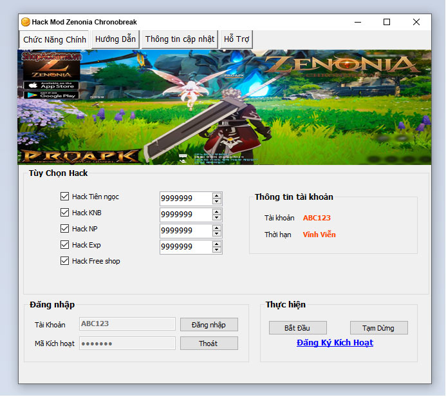Decrease the Hack NP value with down arrow
Image resolution: width=446 pixels, height=397 pixels.
(217, 234)
